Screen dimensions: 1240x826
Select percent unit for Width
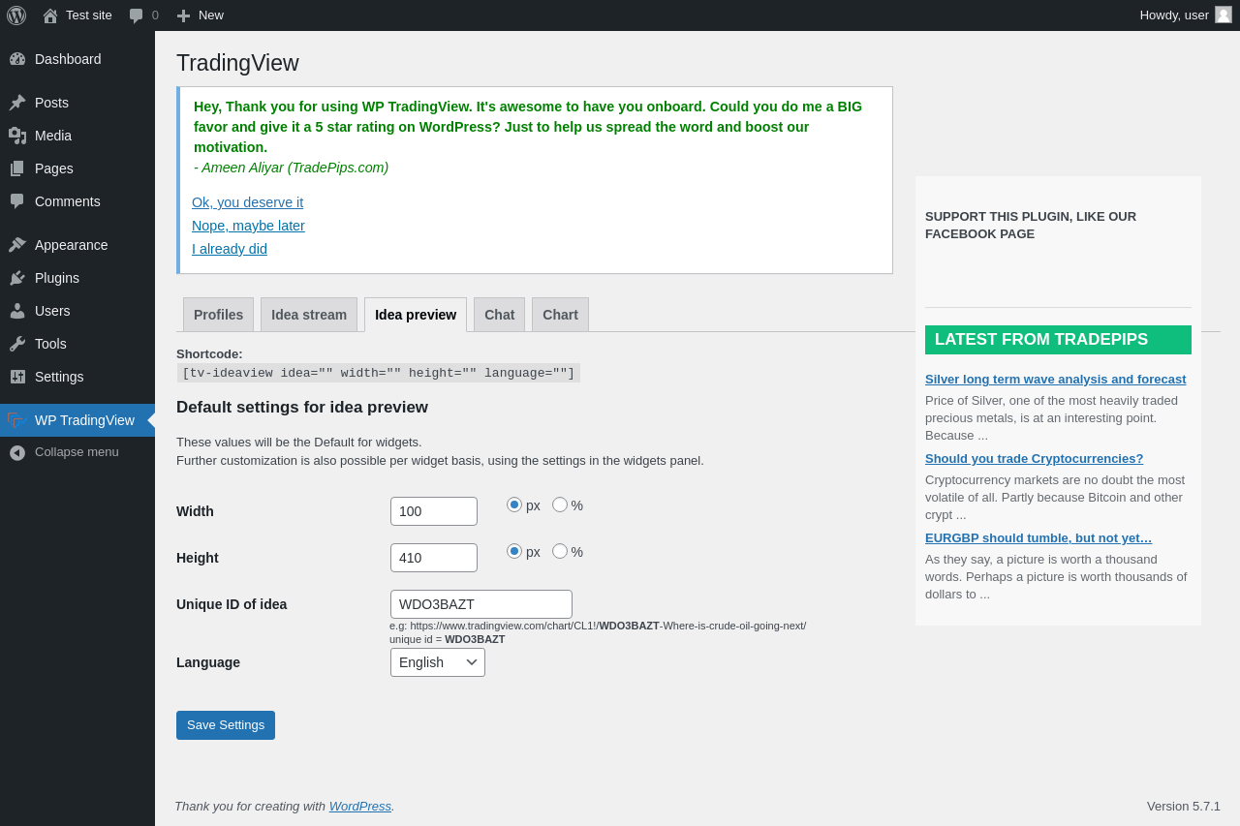coord(560,505)
